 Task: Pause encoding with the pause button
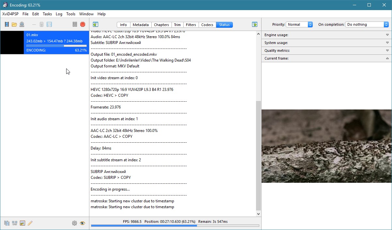point(75,24)
